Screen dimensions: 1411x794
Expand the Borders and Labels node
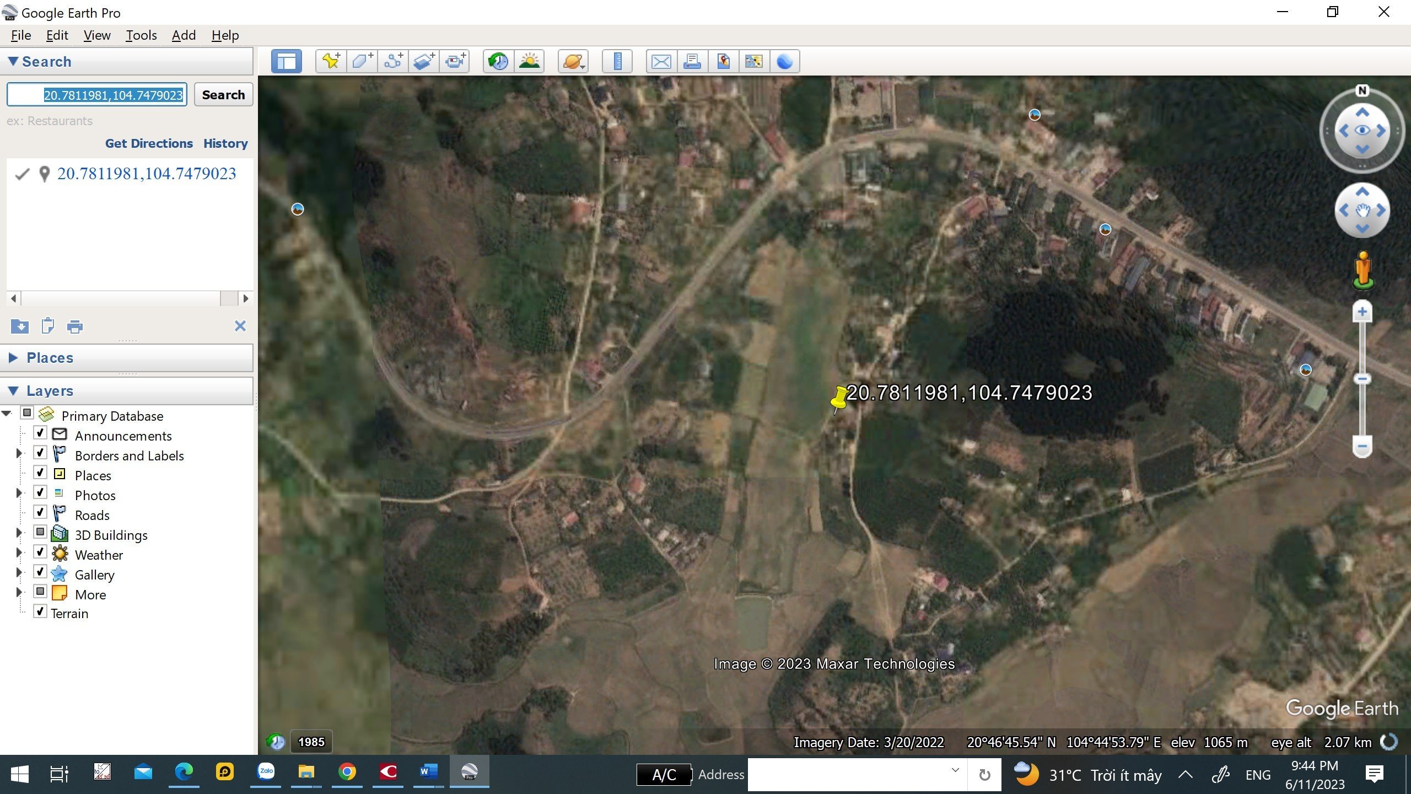(x=19, y=453)
